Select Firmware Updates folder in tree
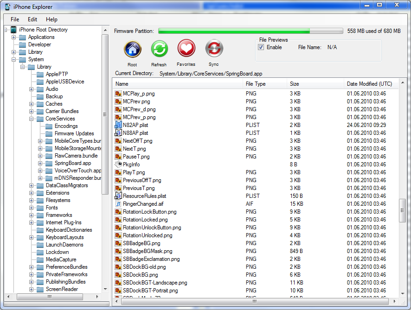Image resolution: width=411 pixels, height=310 pixels. 74,133
